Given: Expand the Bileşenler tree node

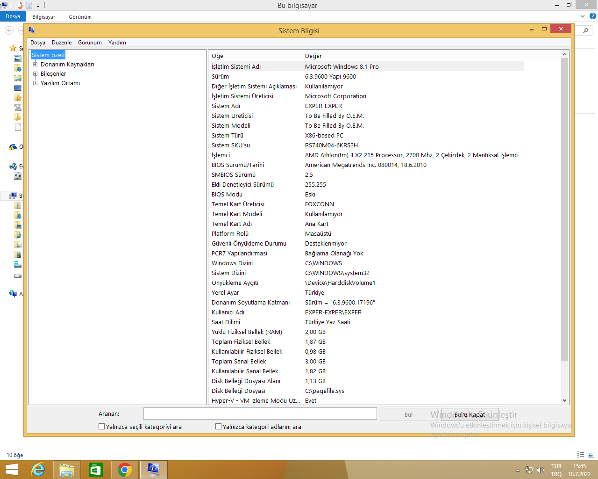Looking at the screenshot, I should [36, 74].
